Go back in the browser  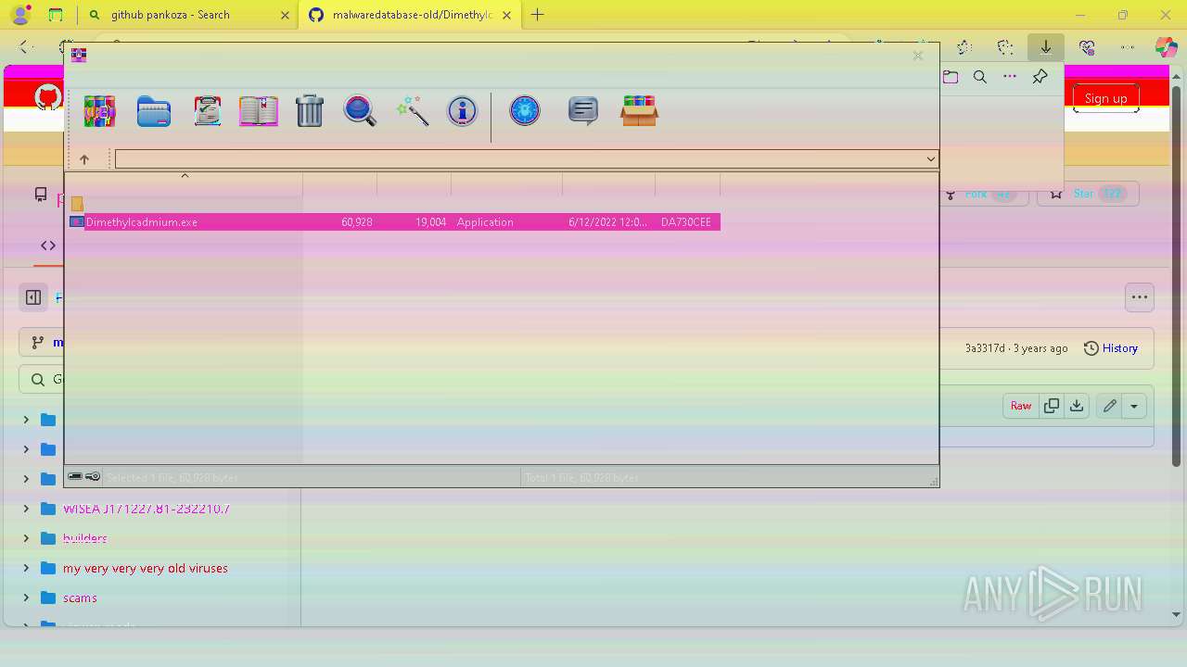[x=26, y=47]
